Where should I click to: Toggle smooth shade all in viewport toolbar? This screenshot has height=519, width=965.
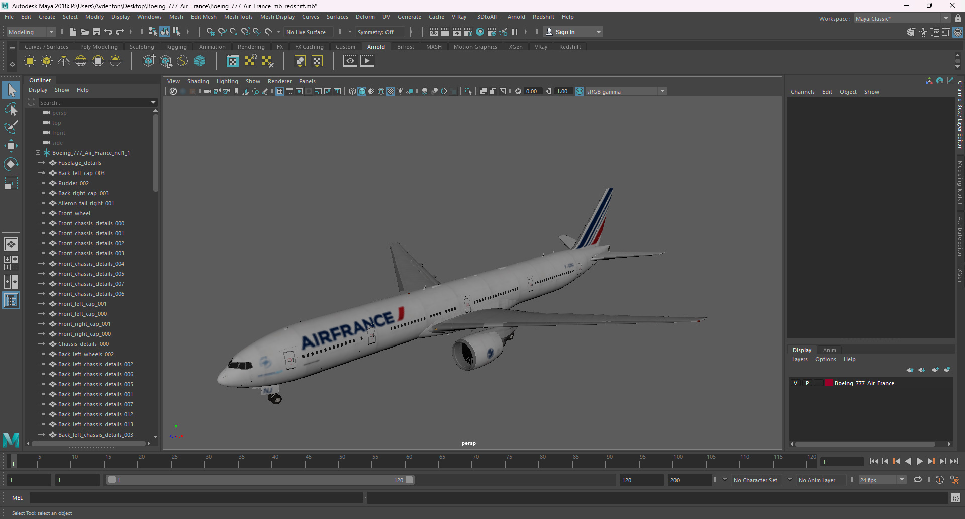click(362, 91)
